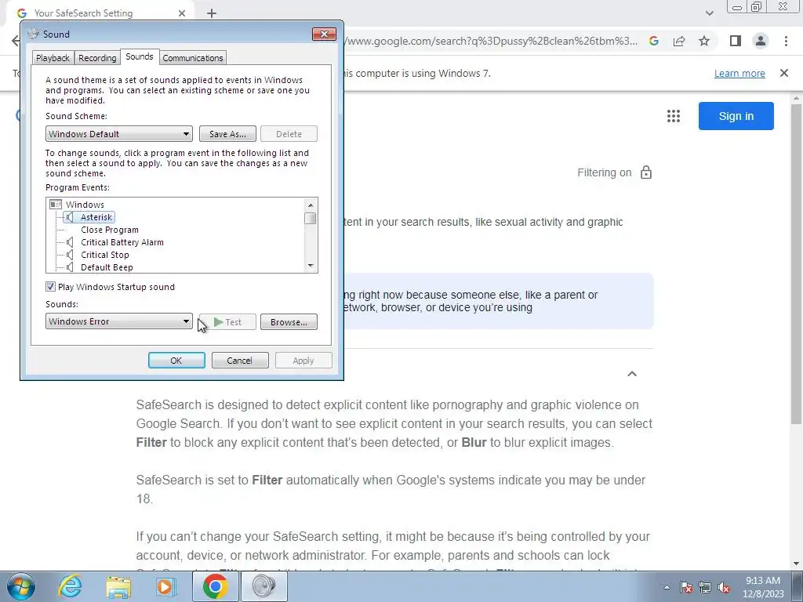
Task: Click the speaker icon beside Critical Battery Alarm
Action: click(x=70, y=242)
